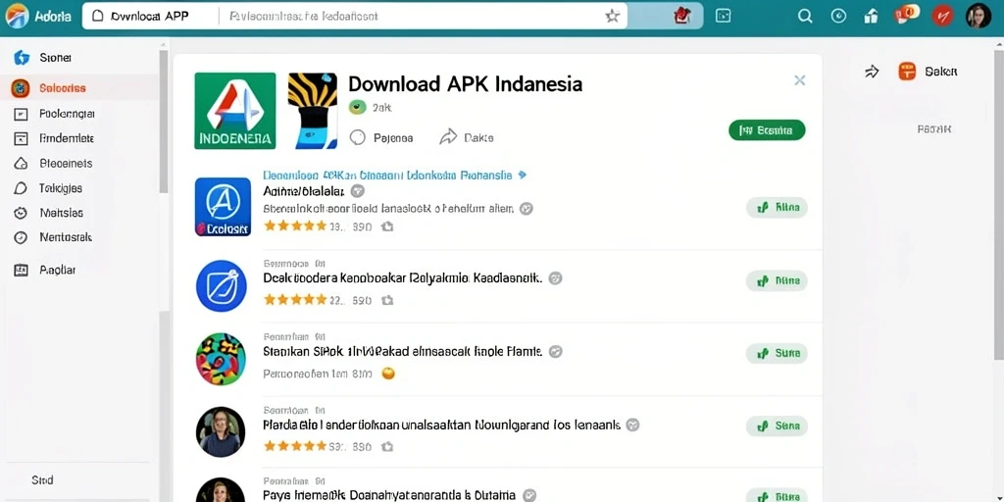Click the first app's star rating

click(x=294, y=226)
